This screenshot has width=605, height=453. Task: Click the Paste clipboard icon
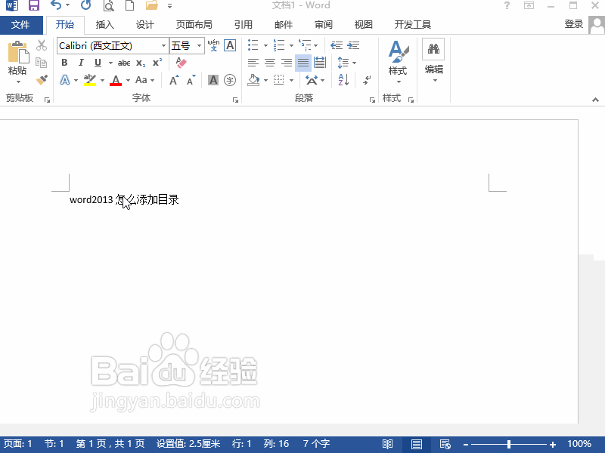click(x=17, y=52)
